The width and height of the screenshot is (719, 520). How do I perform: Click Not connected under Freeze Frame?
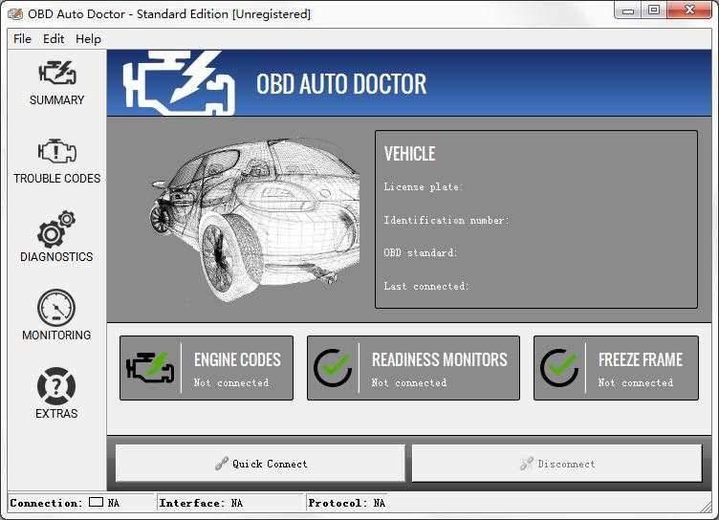tap(636, 382)
